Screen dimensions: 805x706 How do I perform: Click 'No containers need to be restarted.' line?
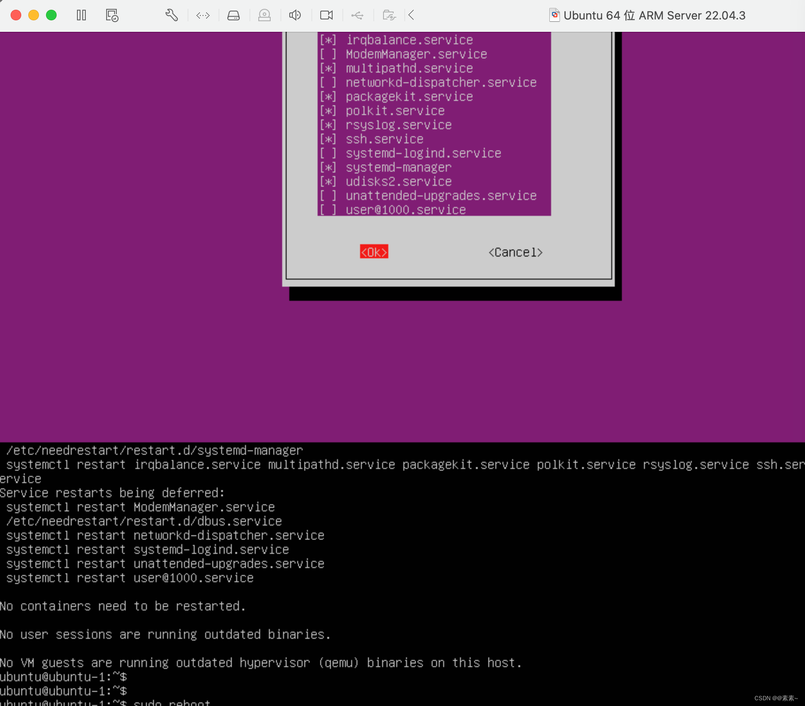[x=123, y=606]
